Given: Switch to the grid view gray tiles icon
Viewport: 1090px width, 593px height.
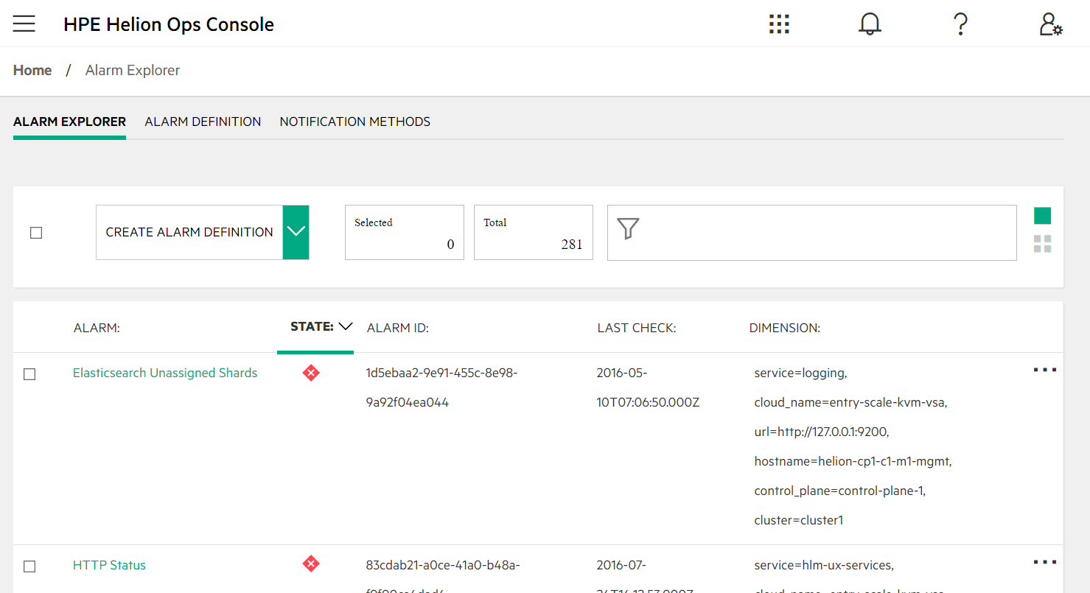Looking at the screenshot, I should click(1042, 244).
